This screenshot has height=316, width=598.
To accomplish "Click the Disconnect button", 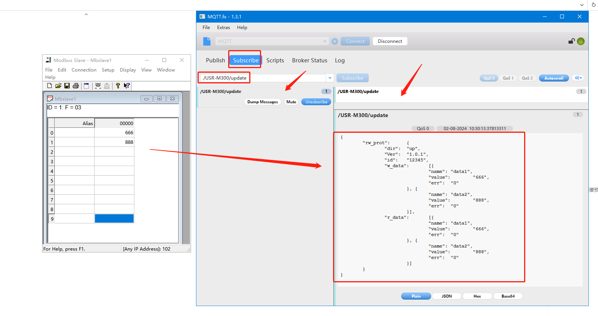I will (390, 41).
